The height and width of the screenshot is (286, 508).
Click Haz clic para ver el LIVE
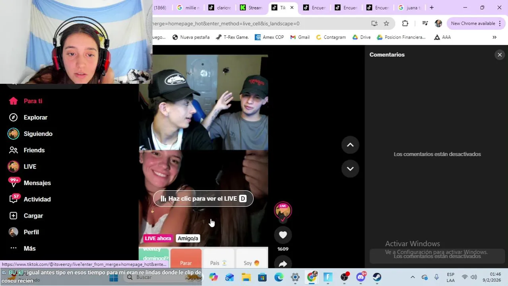click(x=203, y=199)
